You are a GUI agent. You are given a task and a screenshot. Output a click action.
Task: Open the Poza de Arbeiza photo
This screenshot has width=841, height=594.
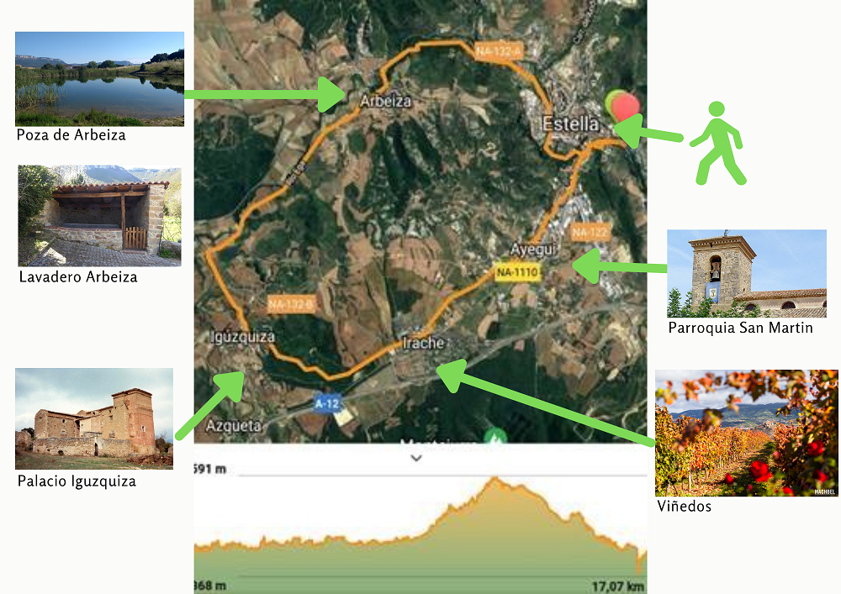(100, 79)
